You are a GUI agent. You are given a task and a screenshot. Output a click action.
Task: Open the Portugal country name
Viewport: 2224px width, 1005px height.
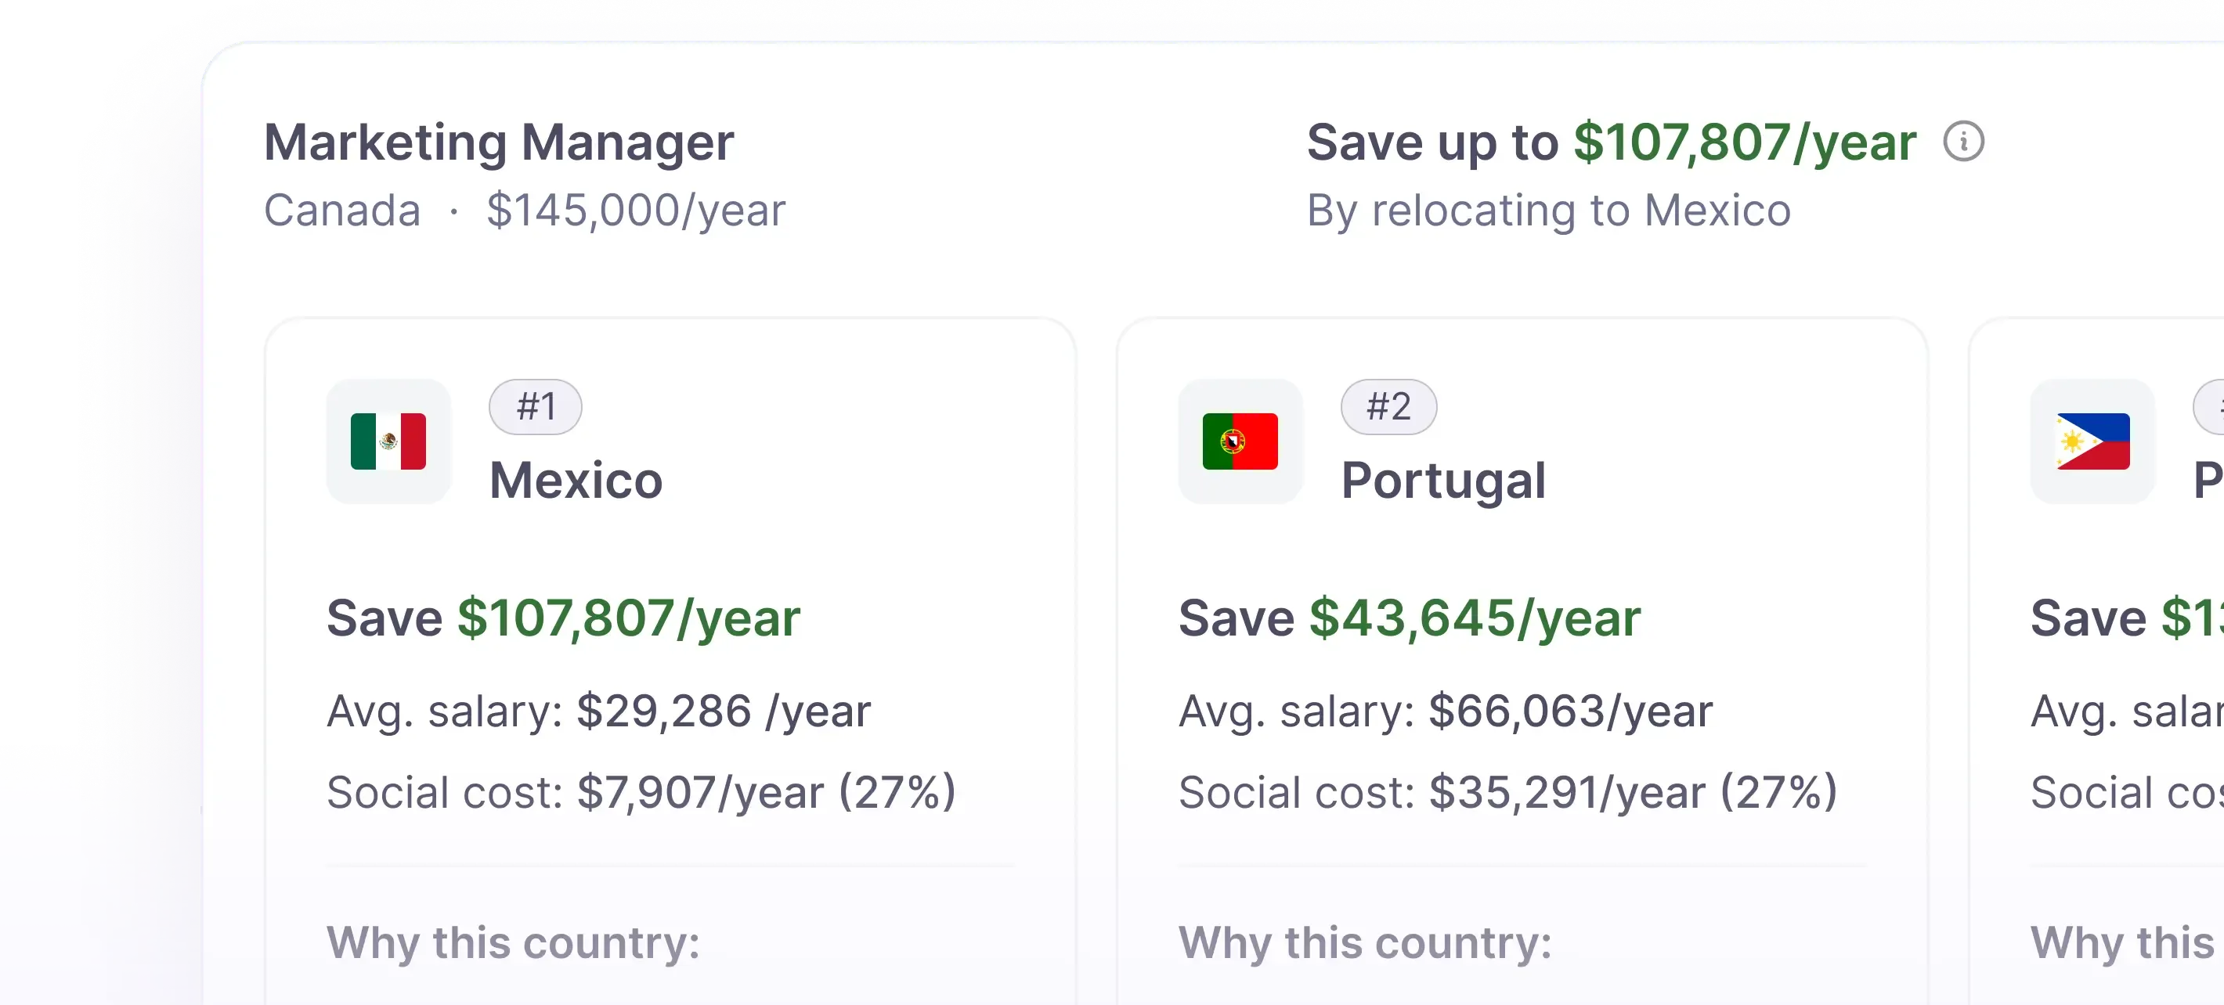1442,481
